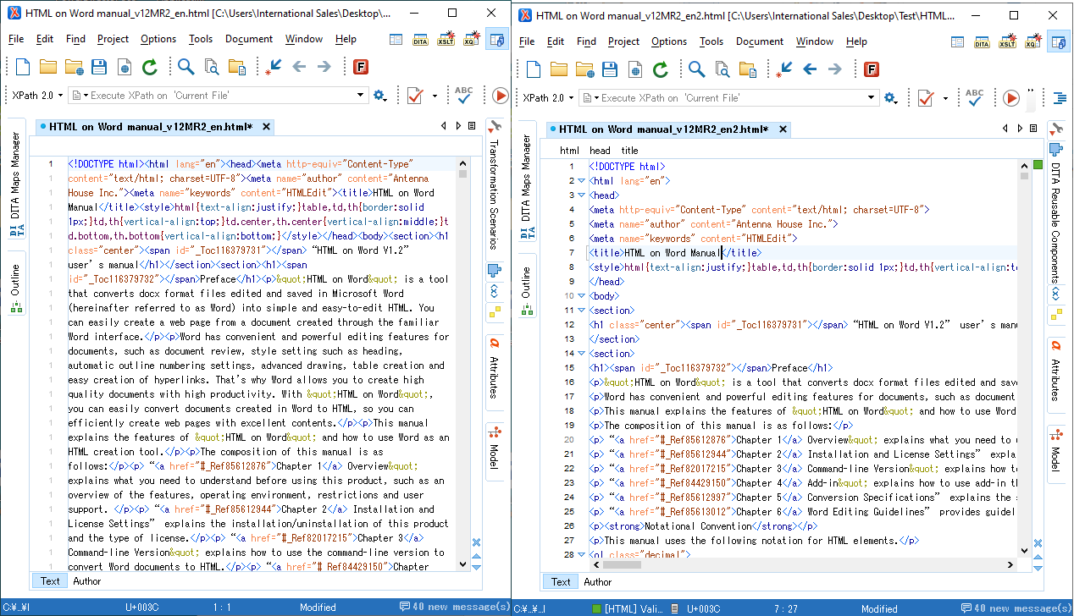Click Apply Transformation play button in right window
The width and height of the screenshot is (1074, 616).
[x=1011, y=98]
